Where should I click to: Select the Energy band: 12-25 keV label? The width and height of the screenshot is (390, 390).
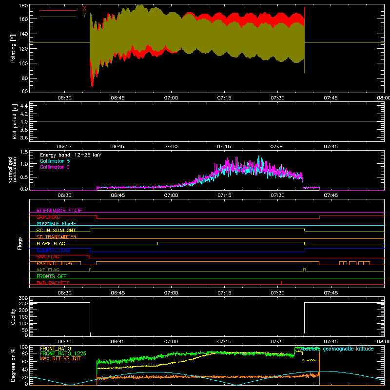click(x=71, y=155)
